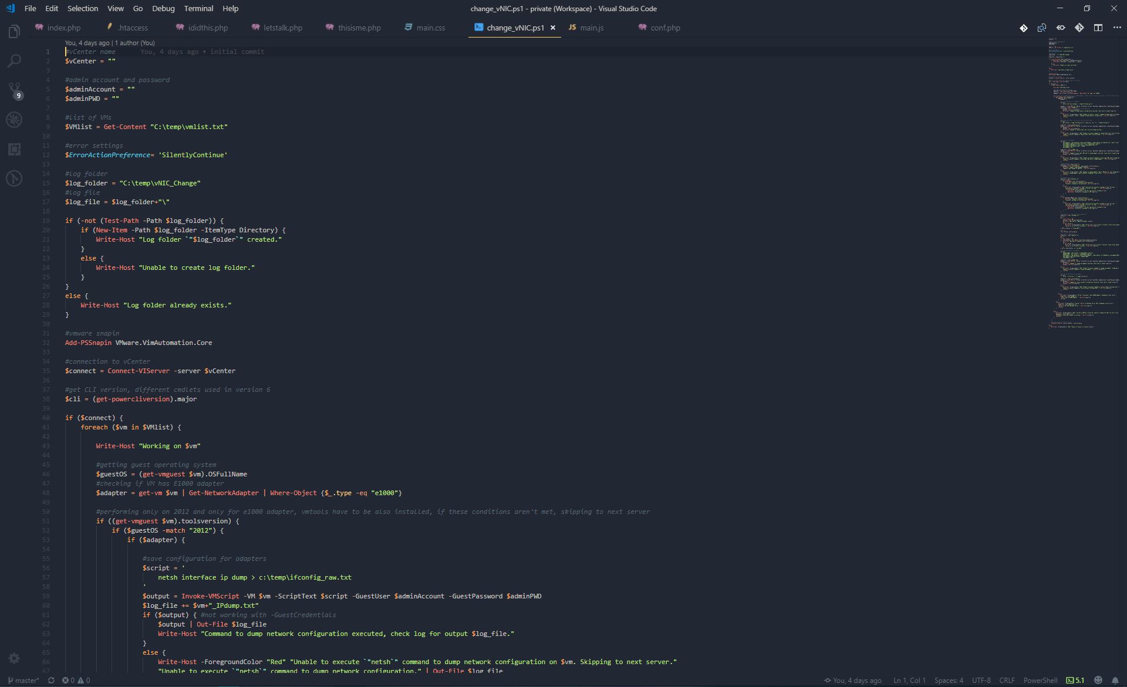Click the text 'Add-PSSnapin VMware.VimAutomation.Core'

tap(139, 343)
